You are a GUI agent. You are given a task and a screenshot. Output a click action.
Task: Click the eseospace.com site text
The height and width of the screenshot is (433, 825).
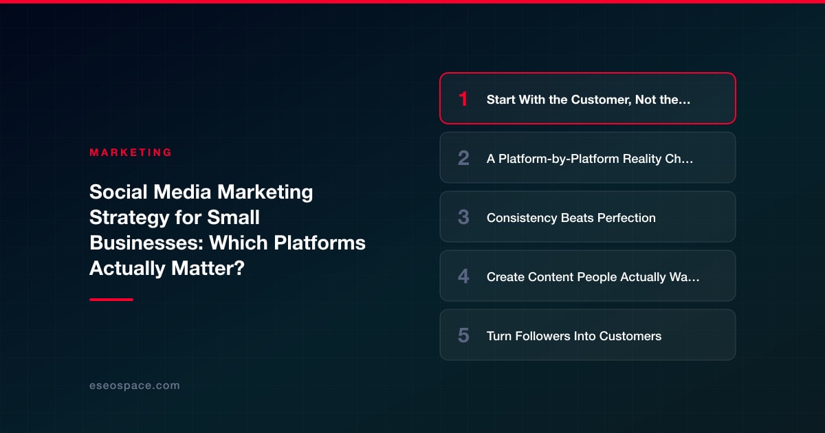pos(135,386)
